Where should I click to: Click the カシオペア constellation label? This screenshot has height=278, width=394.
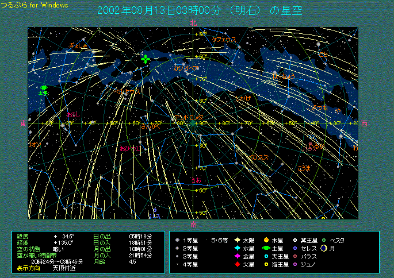point(186,68)
